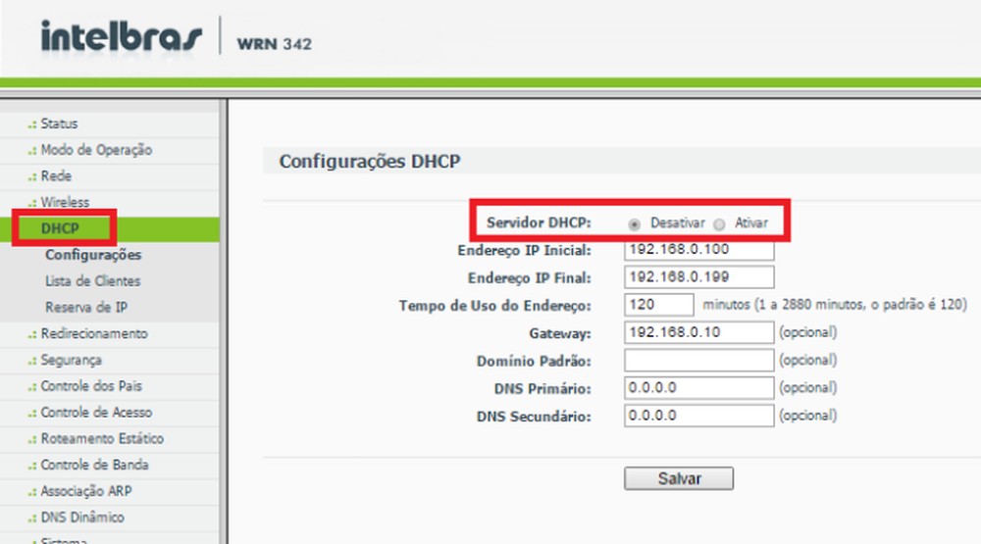Image resolution: width=981 pixels, height=544 pixels.
Task: Open Associação ARP menu
Action: point(86,491)
